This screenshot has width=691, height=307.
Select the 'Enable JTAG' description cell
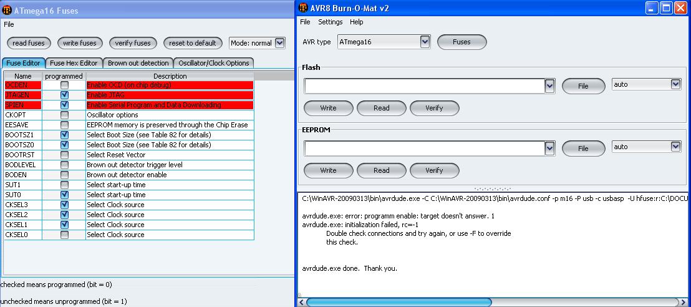click(170, 95)
